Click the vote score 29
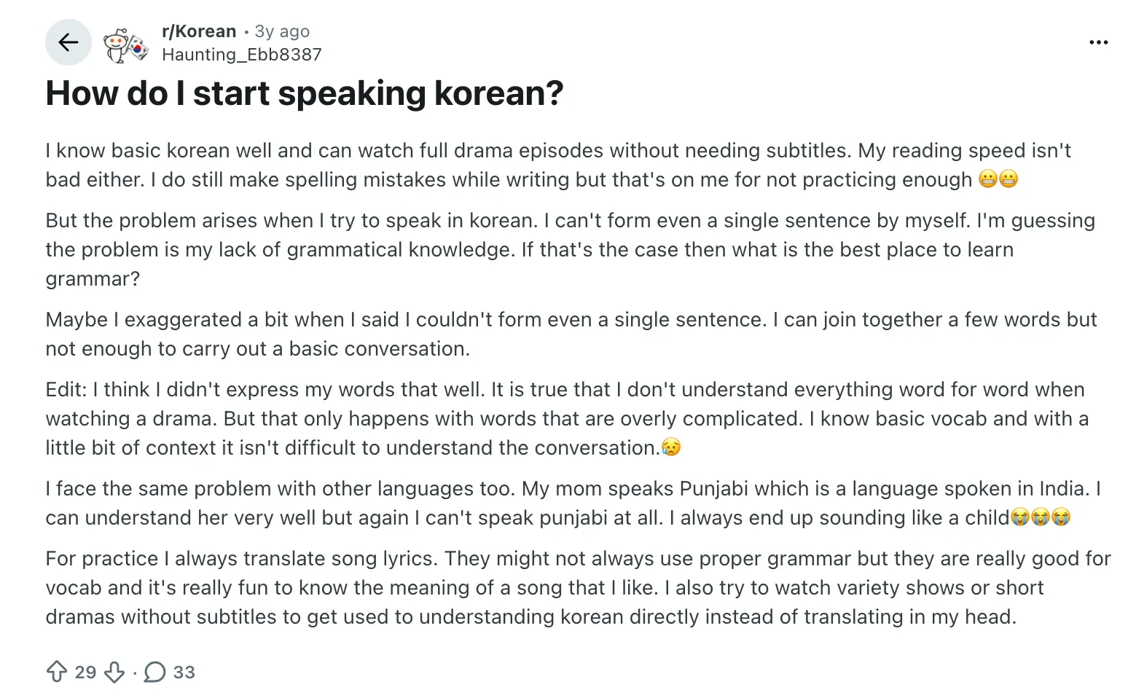The width and height of the screenshot is (1128, 698). tap(85, 672)
